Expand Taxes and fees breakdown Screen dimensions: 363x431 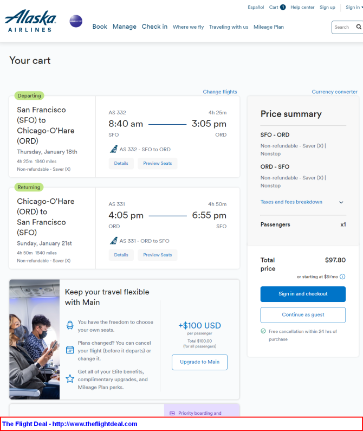302,202
